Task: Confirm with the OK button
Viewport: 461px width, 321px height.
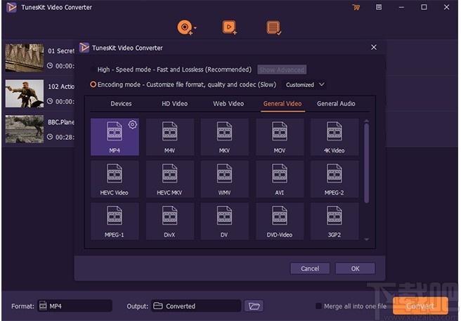Action: 355,269
